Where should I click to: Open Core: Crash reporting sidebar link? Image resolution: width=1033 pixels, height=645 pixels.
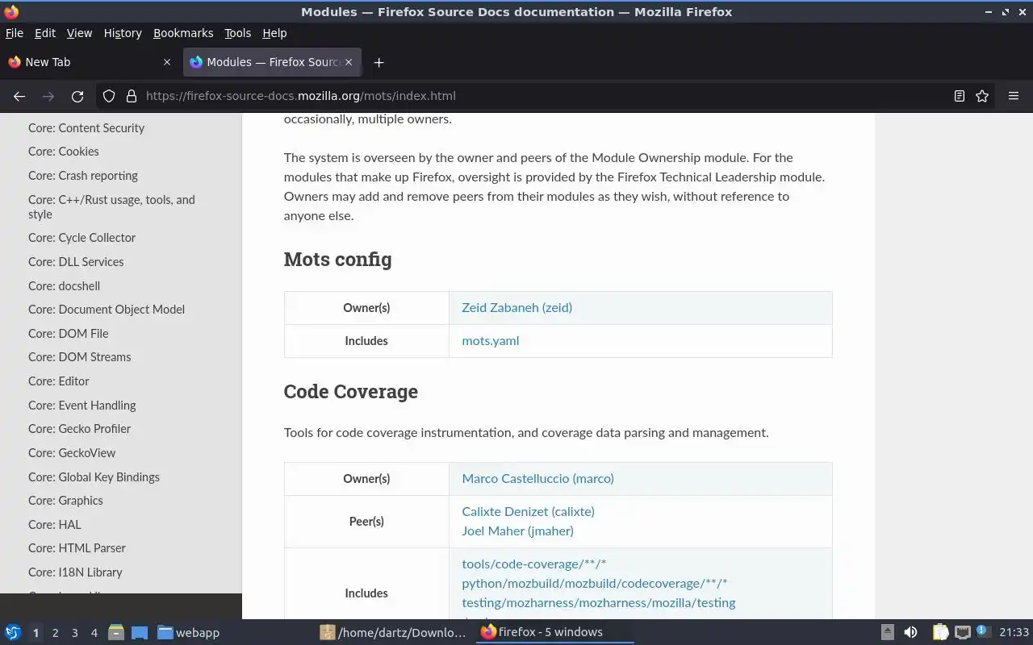pyautogui.click(x=83, y=176)
